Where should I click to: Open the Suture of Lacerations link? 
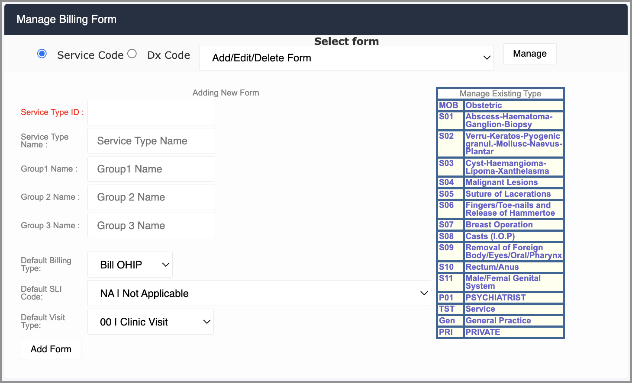pos(508,194)
